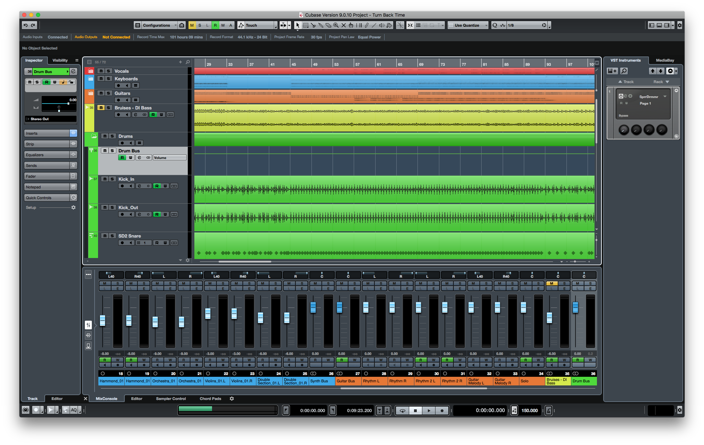Select the Play speaker tool

point(382,25)
